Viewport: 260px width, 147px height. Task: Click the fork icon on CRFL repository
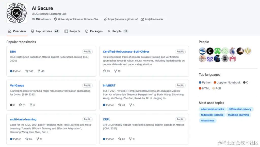[130, 139]
